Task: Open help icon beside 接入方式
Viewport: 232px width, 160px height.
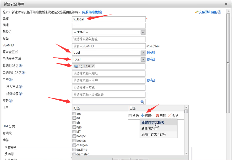Action: tap(21, 87)
